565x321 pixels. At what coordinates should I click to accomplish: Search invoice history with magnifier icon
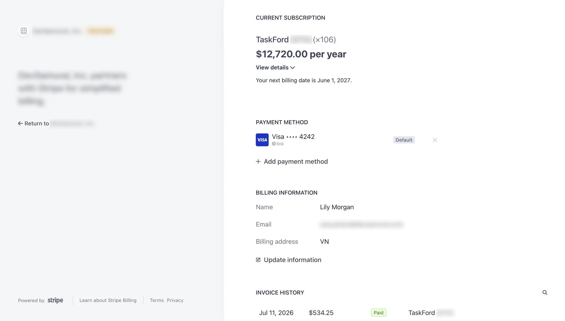545,292
